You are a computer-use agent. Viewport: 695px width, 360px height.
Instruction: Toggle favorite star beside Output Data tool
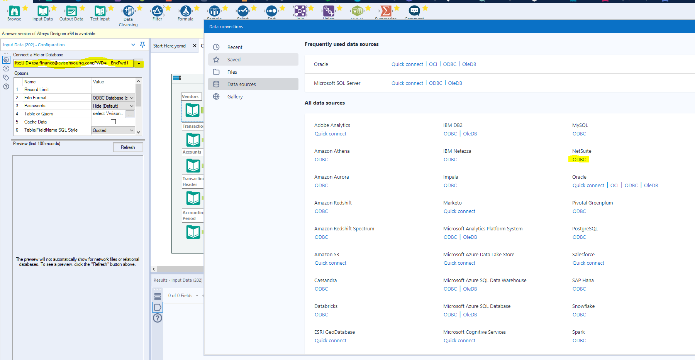[x=83, y=8]
